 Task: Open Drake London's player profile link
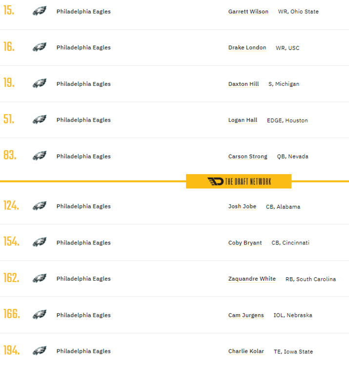point(247,48)
